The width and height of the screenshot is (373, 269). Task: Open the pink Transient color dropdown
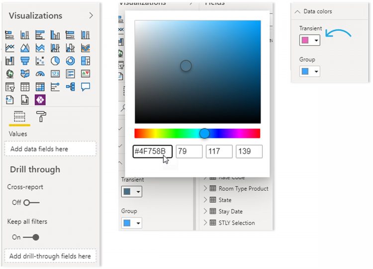click(309, 40)
